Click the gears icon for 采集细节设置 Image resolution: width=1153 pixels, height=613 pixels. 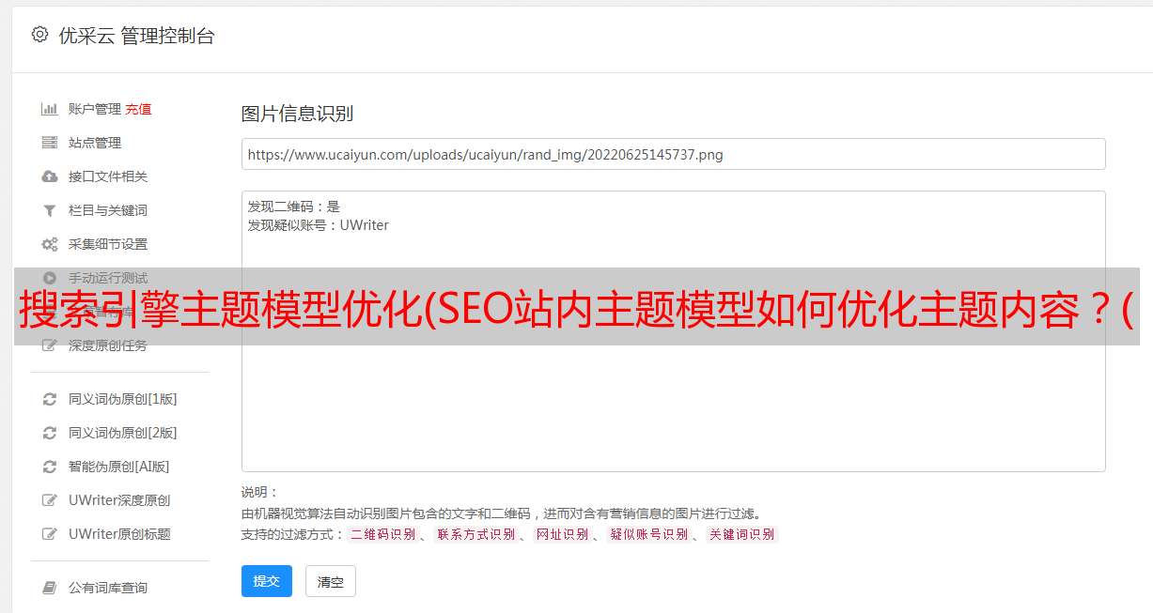point(50,244)
